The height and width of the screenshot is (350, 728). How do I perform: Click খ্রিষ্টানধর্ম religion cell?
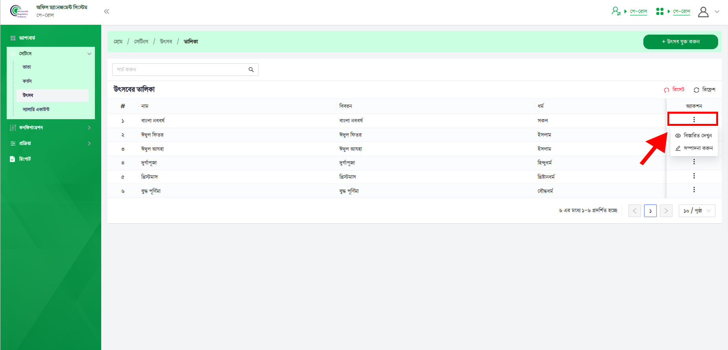[546, 177]
